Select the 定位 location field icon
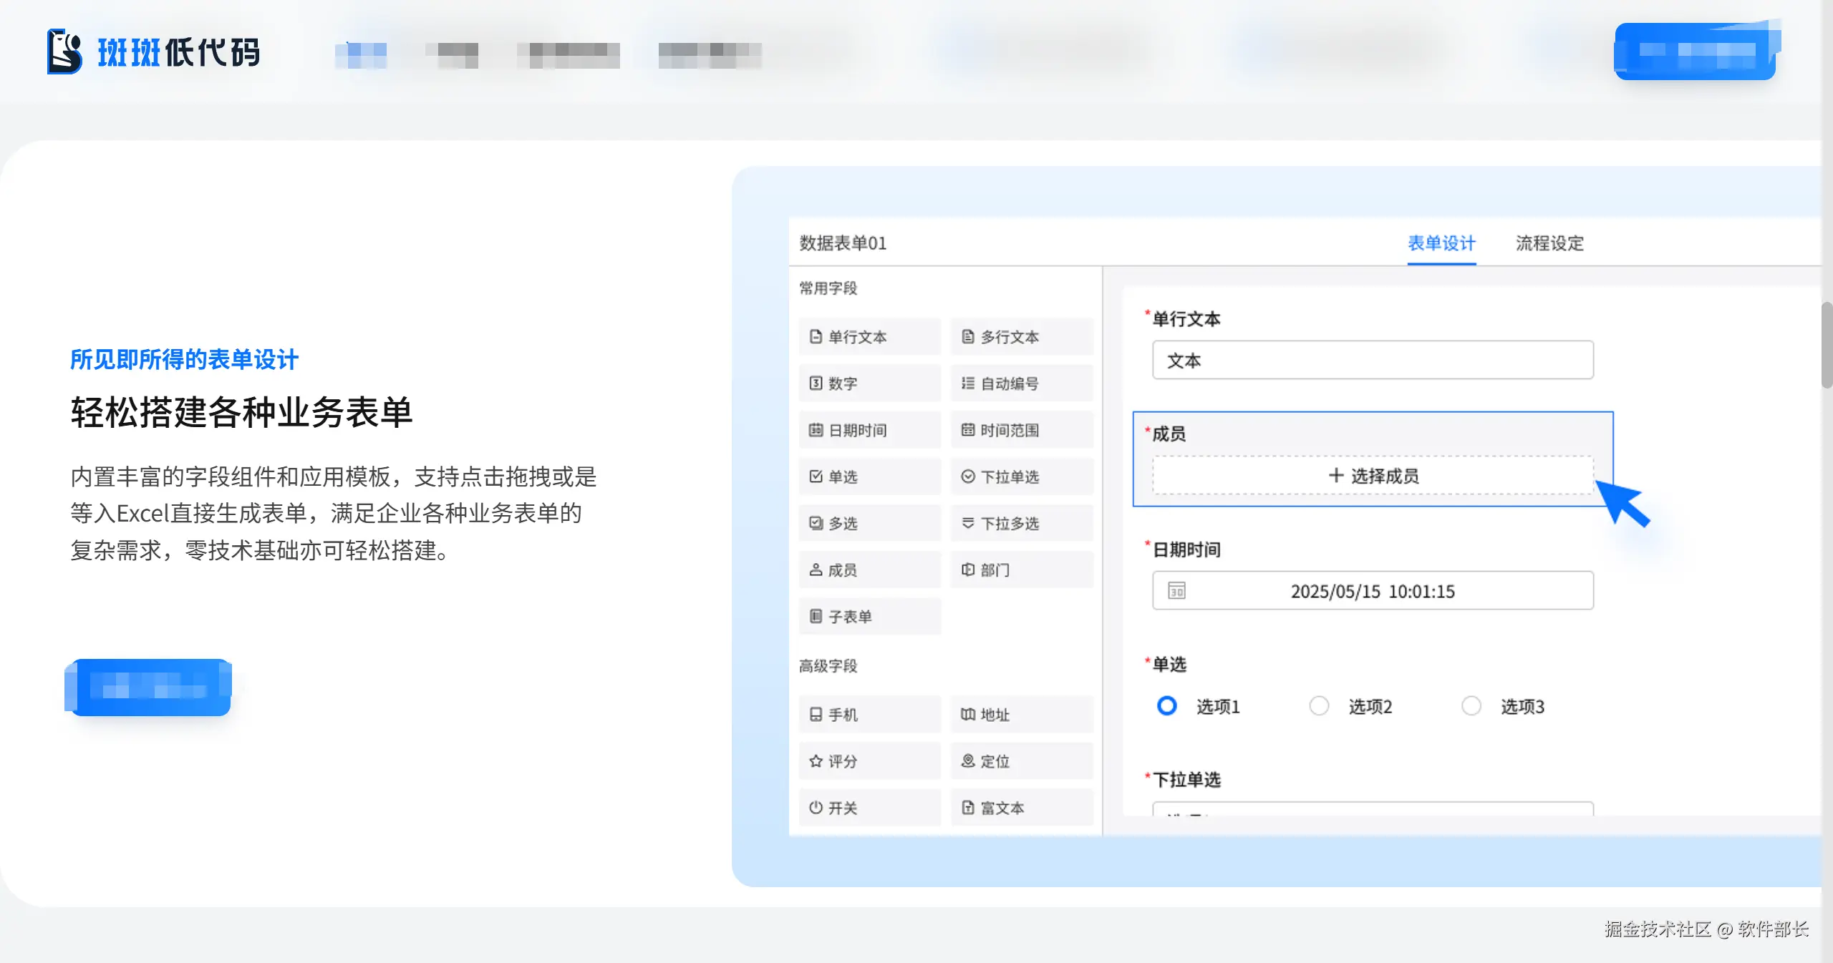 967,761
